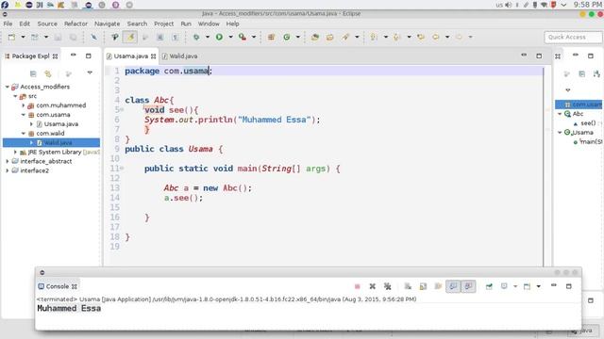Collapse the Access_modifiers project tree

pyautogui.click(x=7, y=87)
